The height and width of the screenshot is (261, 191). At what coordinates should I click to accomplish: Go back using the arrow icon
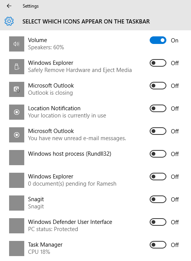(x=9, y=6)
